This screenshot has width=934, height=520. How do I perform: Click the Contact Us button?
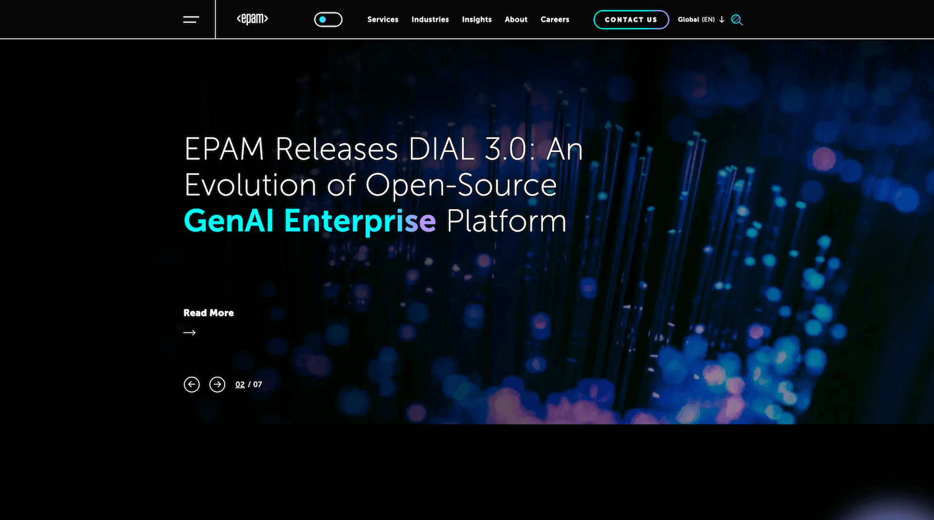[631, 20]
